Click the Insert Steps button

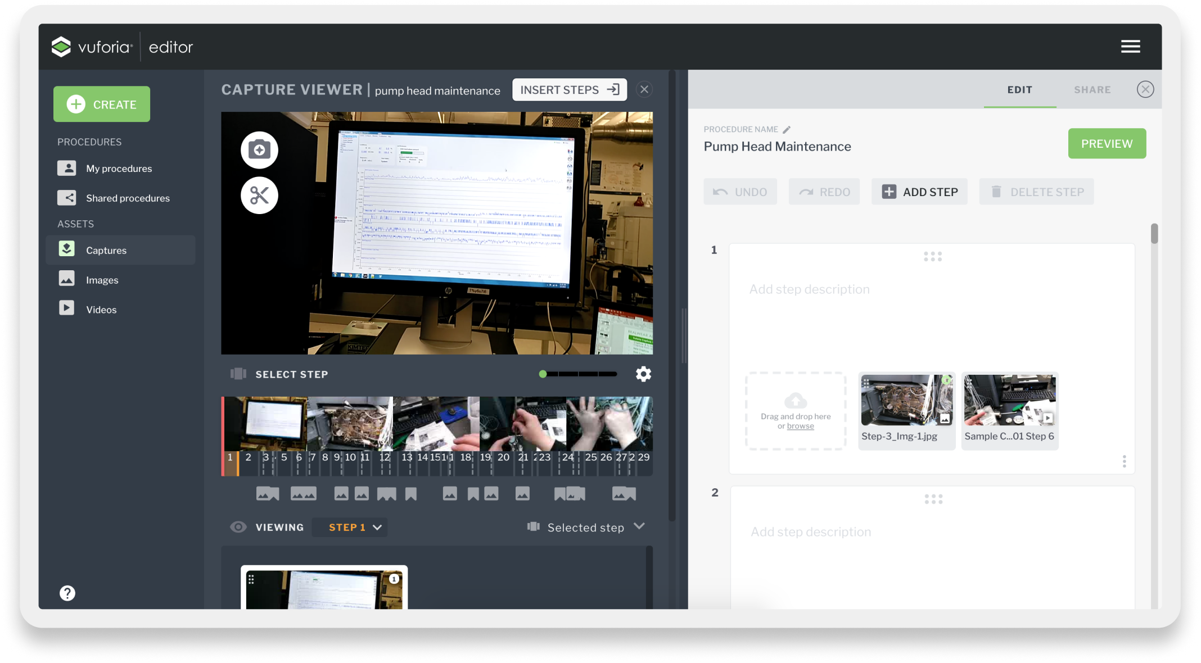click(569, 90)
